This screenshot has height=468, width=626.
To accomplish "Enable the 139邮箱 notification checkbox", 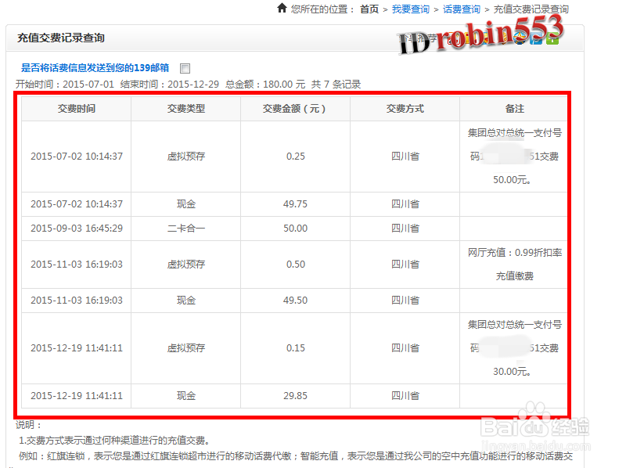I will tap(185, 68).
